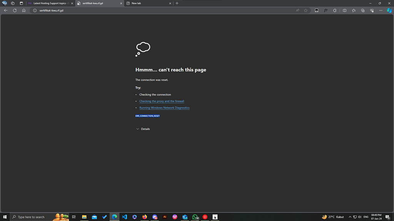Viewport: 394px width, 221px height.
Task: Run Windows Network Diagnostics link
Action: pyautogui.click(x=164, y=108)
